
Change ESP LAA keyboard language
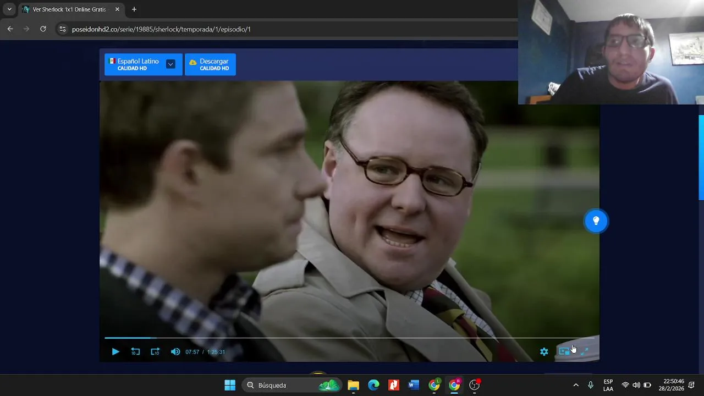[x=608, y=385]
